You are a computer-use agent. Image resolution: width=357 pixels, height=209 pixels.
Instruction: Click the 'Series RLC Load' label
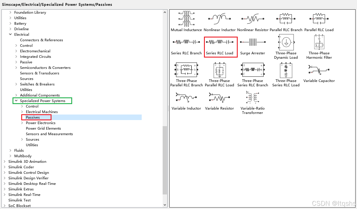click(x=219, y=53)
